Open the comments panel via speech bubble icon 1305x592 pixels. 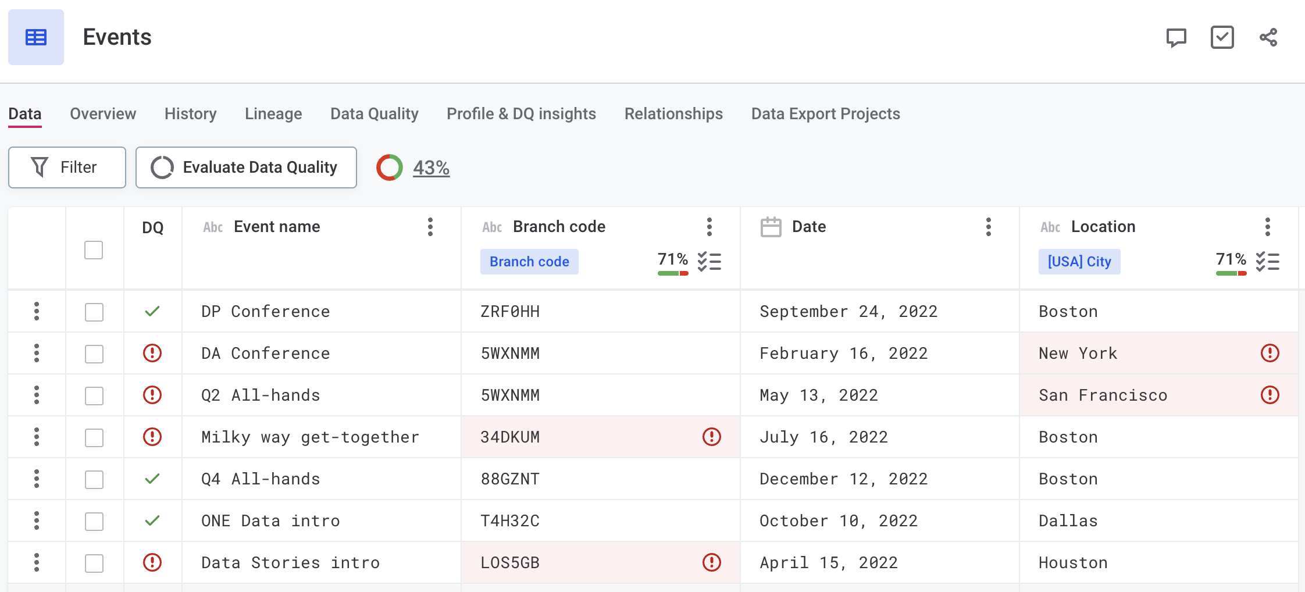[1175, 37]
